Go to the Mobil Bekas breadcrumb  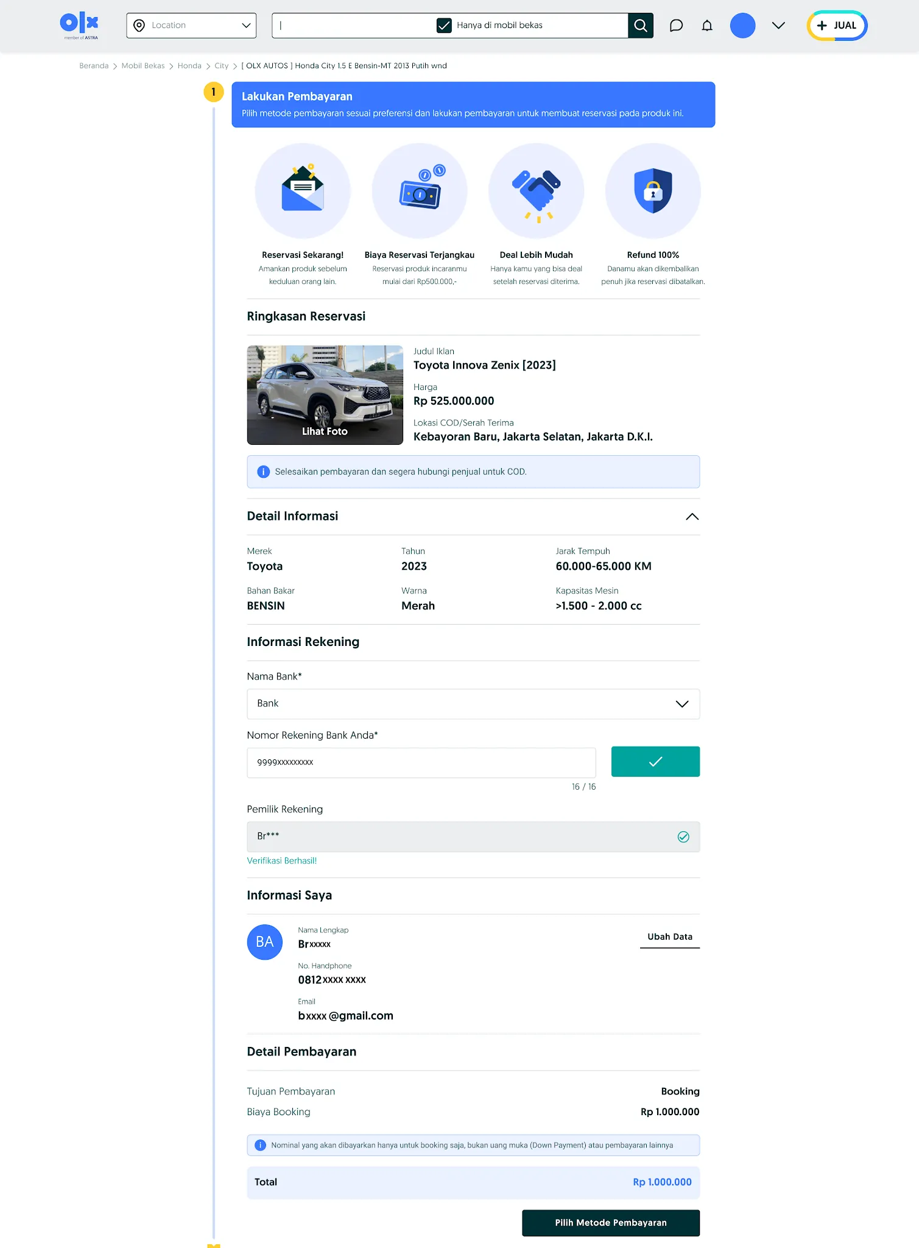tap(143, 66)
